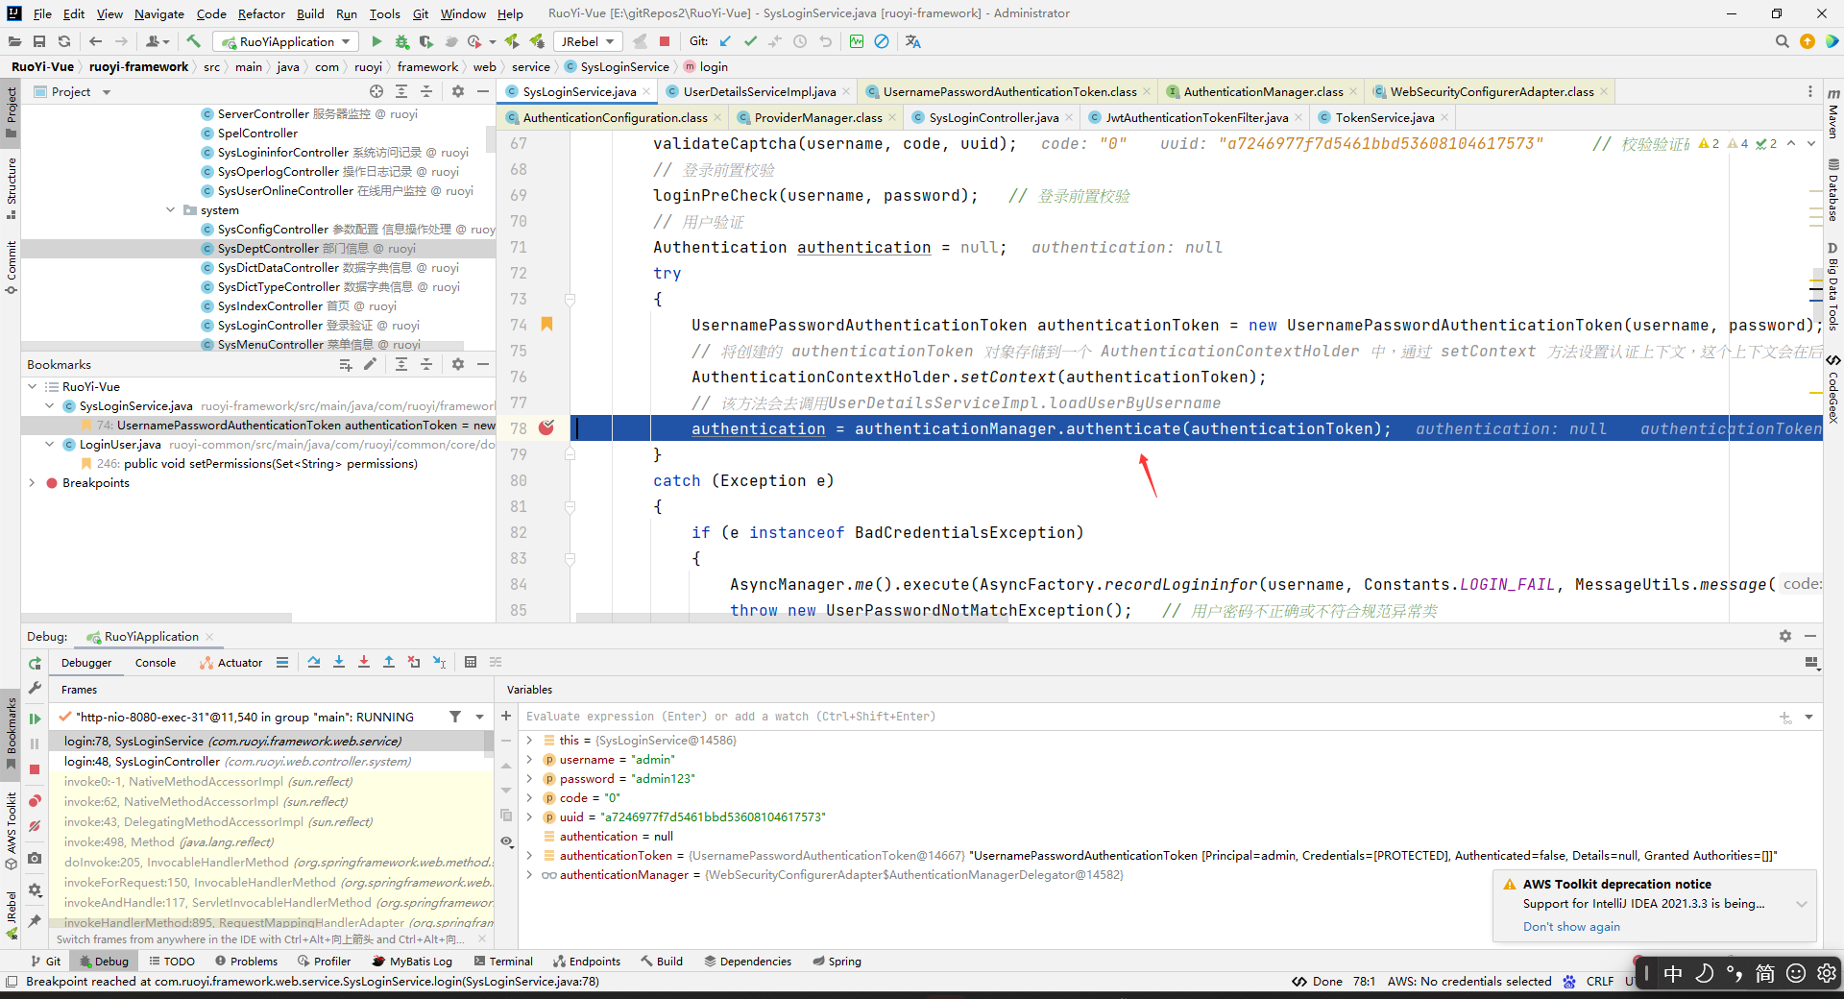Stop debugging via red square in Debug sidebar

coord(35,769)
